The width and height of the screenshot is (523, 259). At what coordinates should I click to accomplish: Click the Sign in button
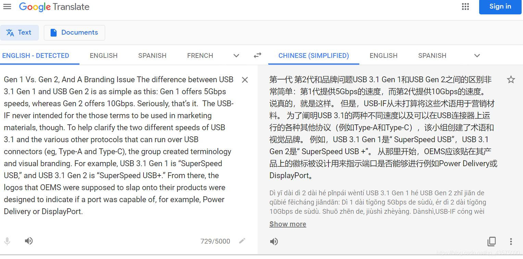pyautogui.click(x=500, y=7)
